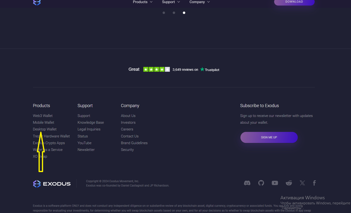Viewport: 351px width, 213px height.
Task: Open the Trezor Hardware Wallet link
Action: 51,136
